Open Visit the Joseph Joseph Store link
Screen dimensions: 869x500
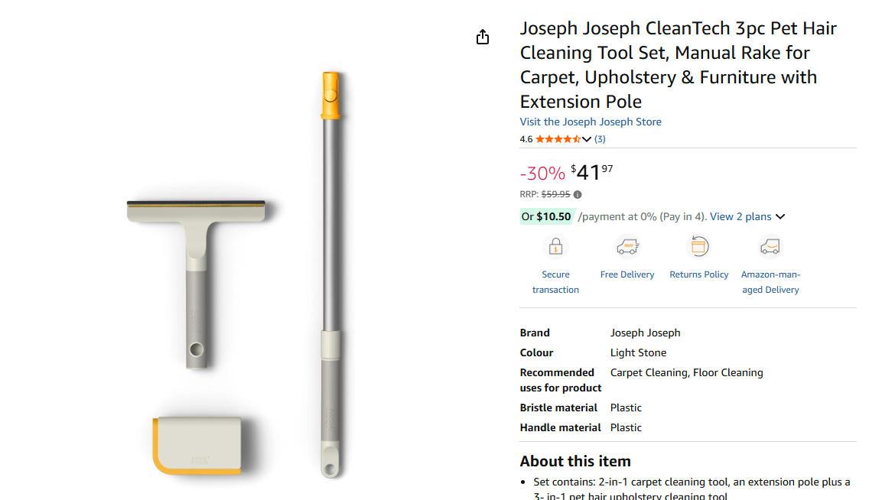pyautogui.click(x=591, y=122)
